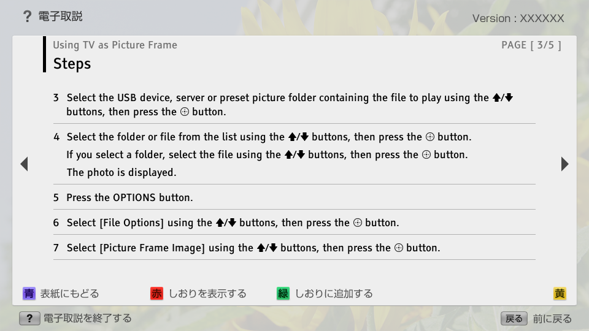Click 電子取説を終了する label

(87, 318)
